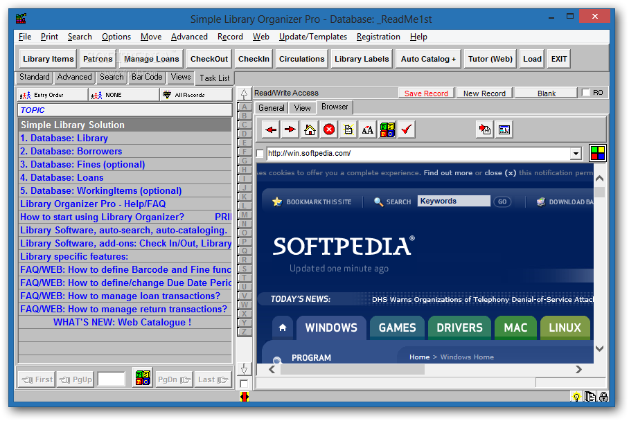This screenshot has width=629, height=421.
Task: Click the Save Record button
Action: tap(426, 93)
